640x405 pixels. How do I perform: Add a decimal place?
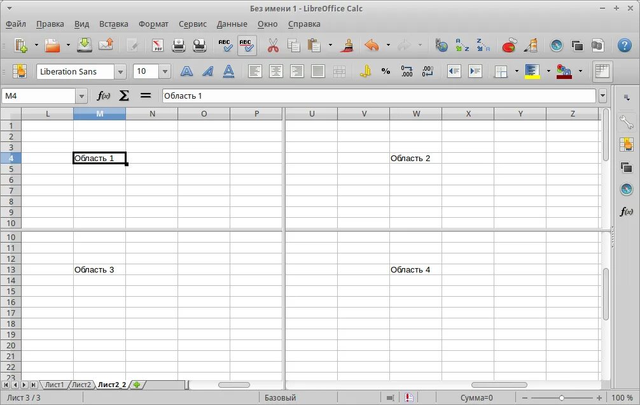[407, 71]
